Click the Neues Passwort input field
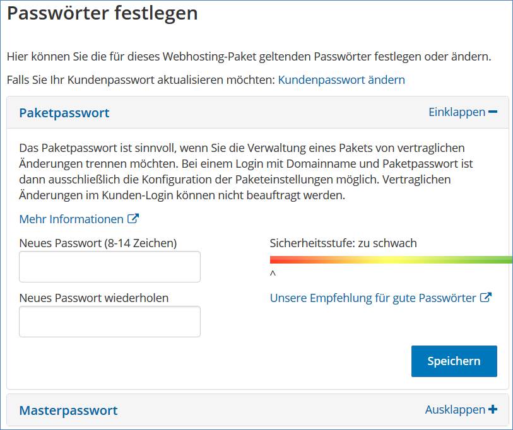 (110, 266)
